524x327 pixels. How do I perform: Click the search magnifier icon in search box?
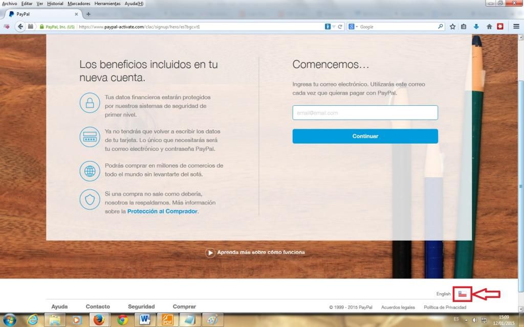tap(441, 27)
